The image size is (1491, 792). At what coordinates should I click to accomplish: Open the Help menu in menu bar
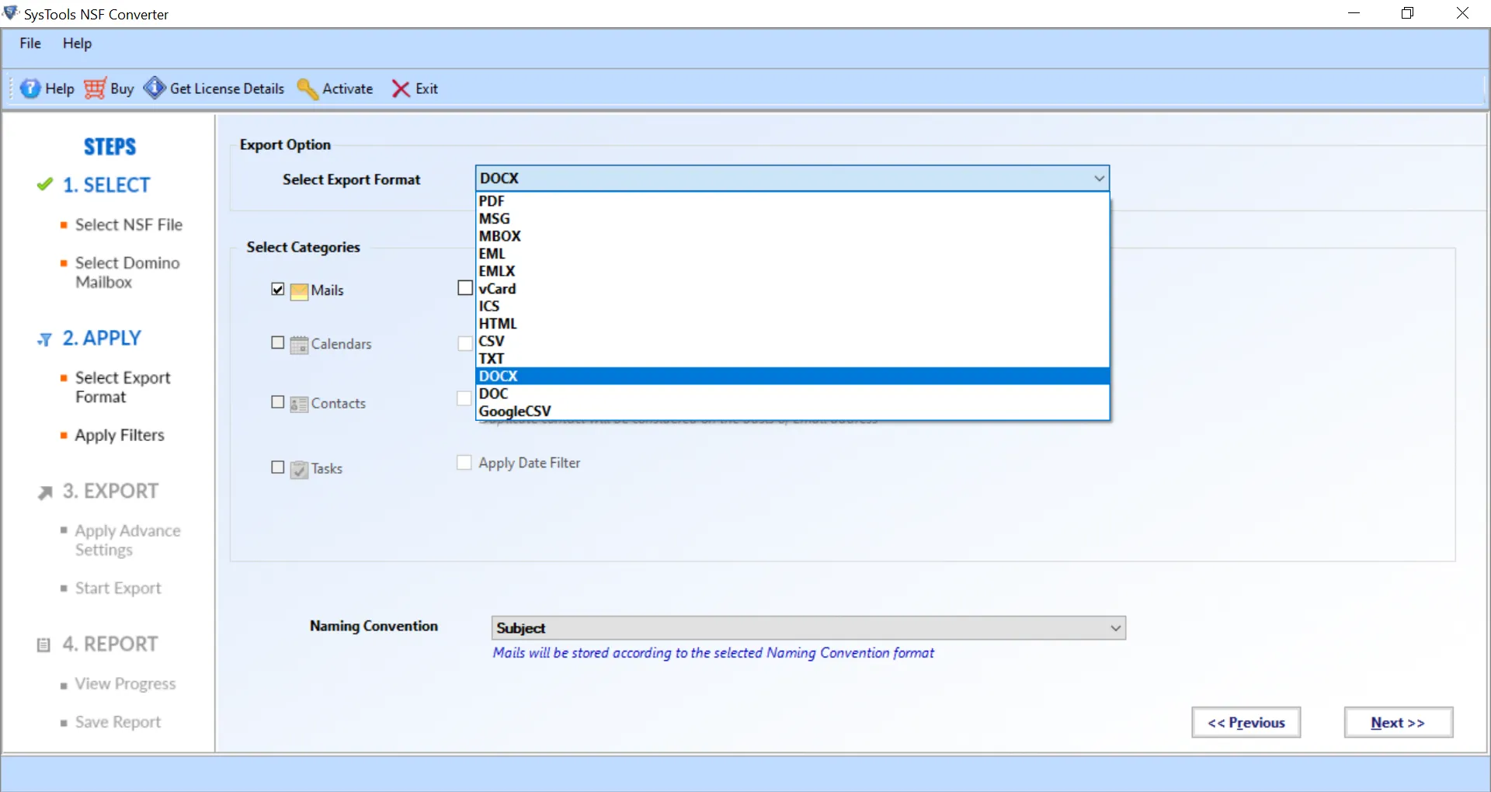coord(77,43)
